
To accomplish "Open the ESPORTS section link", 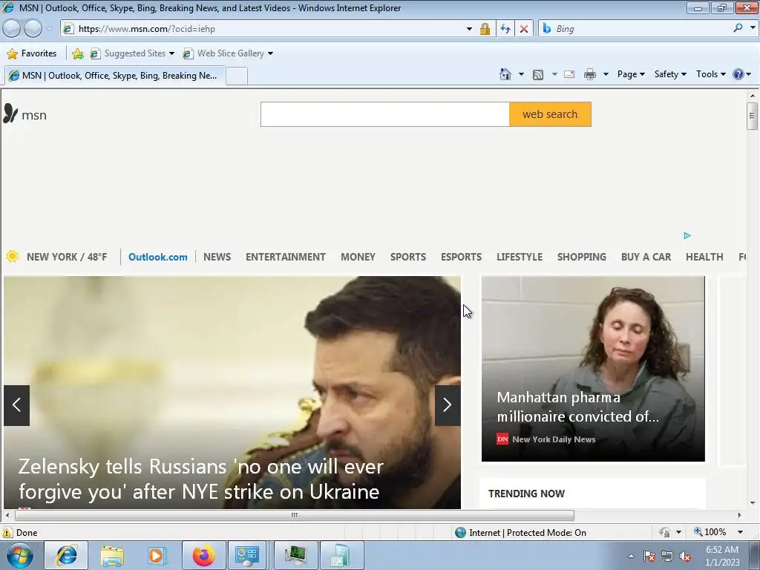I will coord(461,257).
